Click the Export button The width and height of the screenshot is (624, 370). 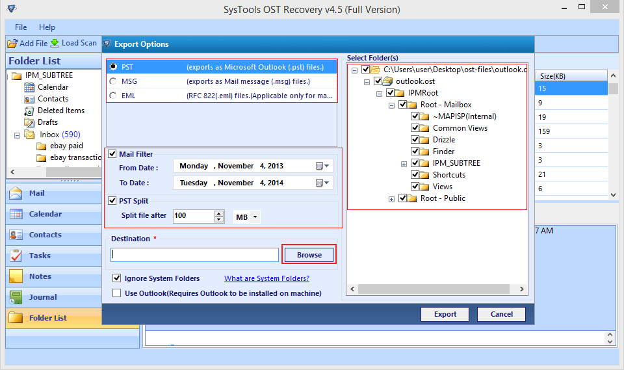(x=445, y=314)
